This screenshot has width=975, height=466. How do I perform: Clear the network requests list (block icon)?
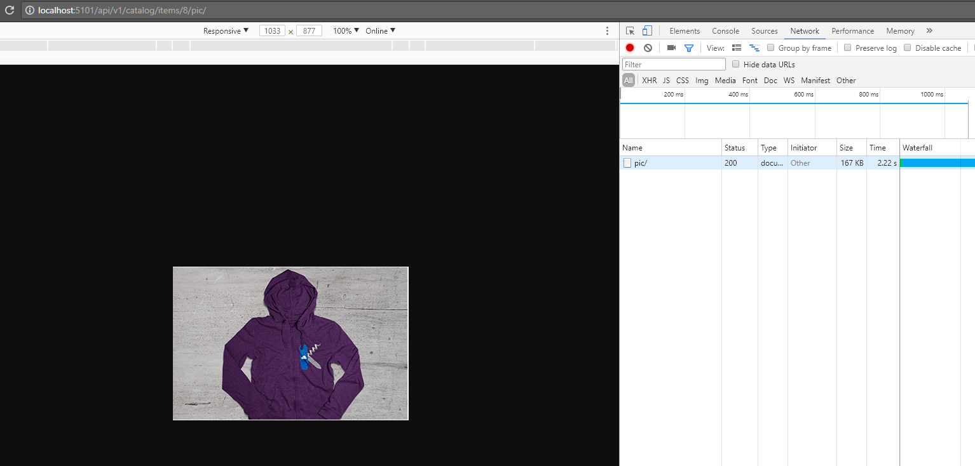pyautogui.click(x=648, y=48)
